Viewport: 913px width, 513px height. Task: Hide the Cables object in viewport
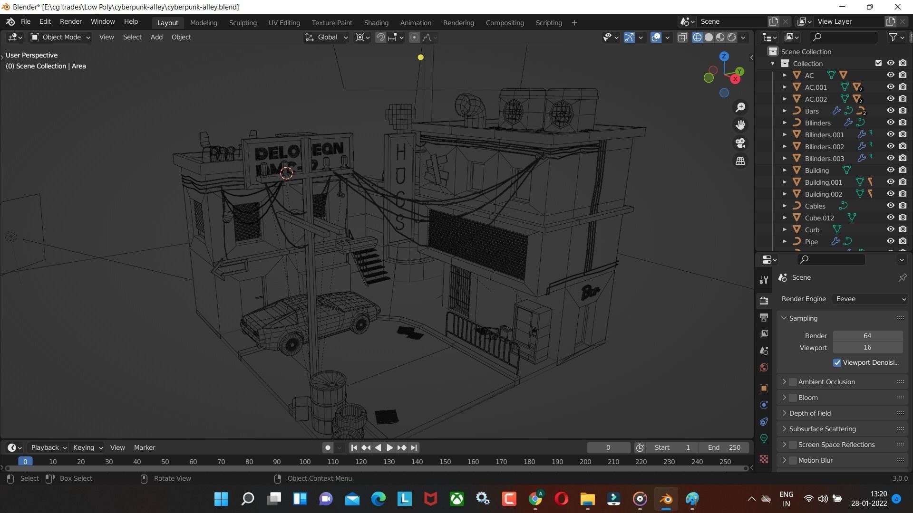pos(890,206)
